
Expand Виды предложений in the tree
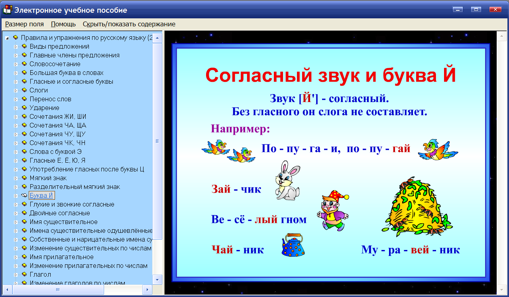[17, 46]
